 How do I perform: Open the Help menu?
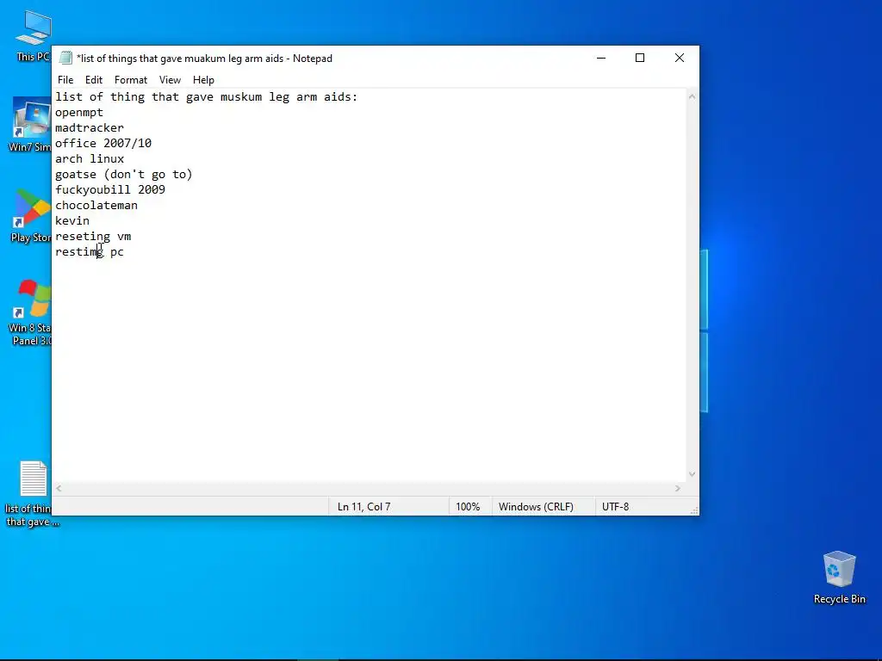pyautogui.click(x=203, y=80)
